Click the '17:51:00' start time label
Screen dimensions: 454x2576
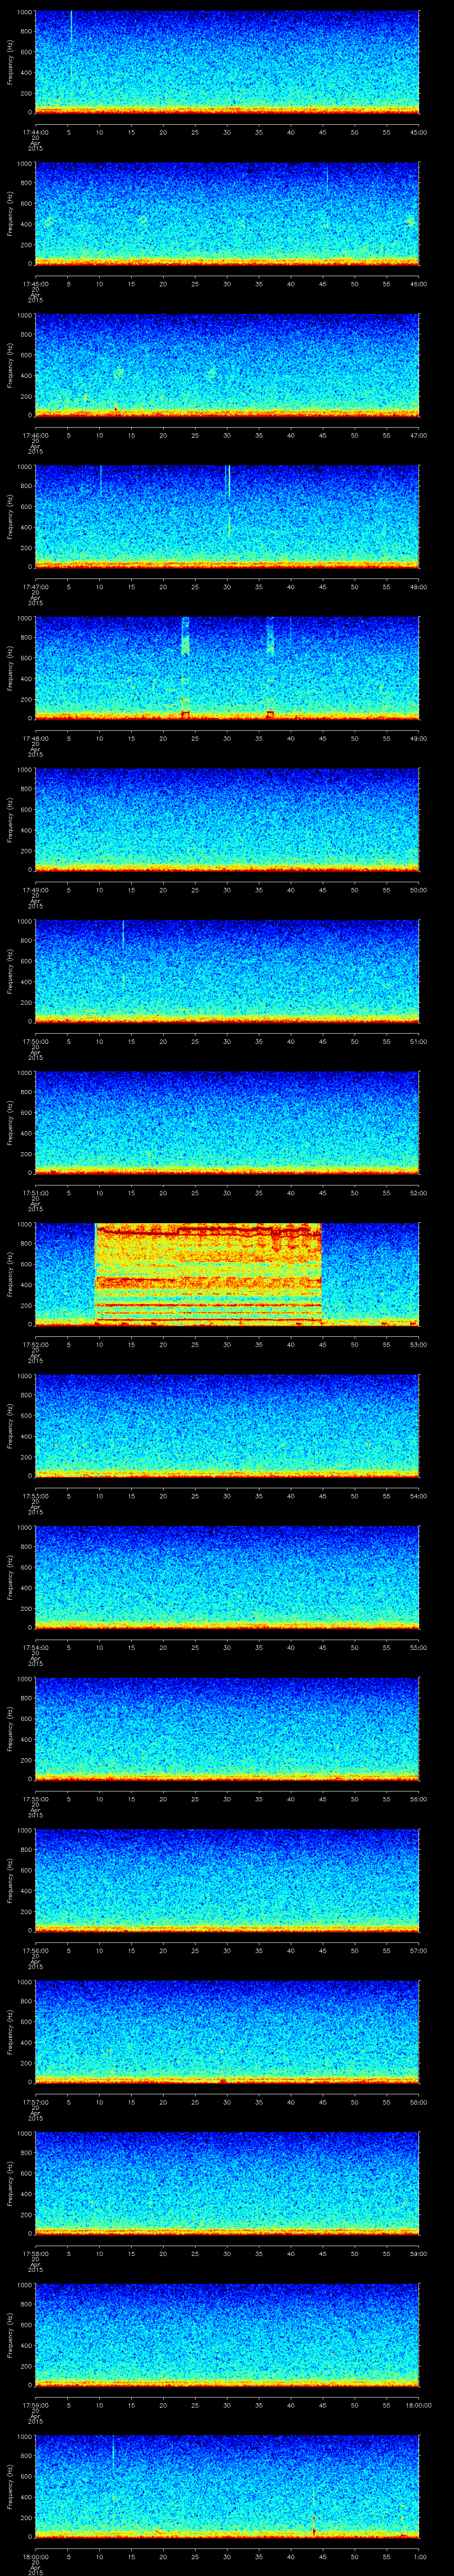click(35, 1193)
